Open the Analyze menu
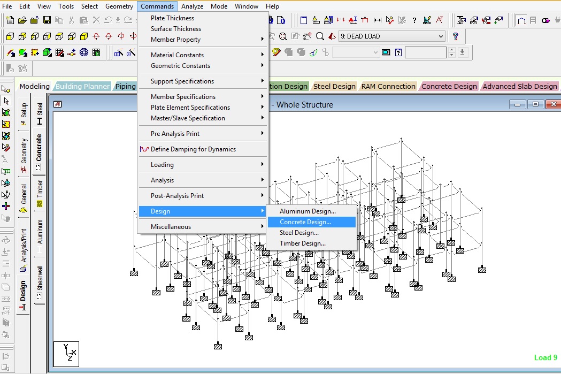 pyautogui.click(x=192, y=6)
